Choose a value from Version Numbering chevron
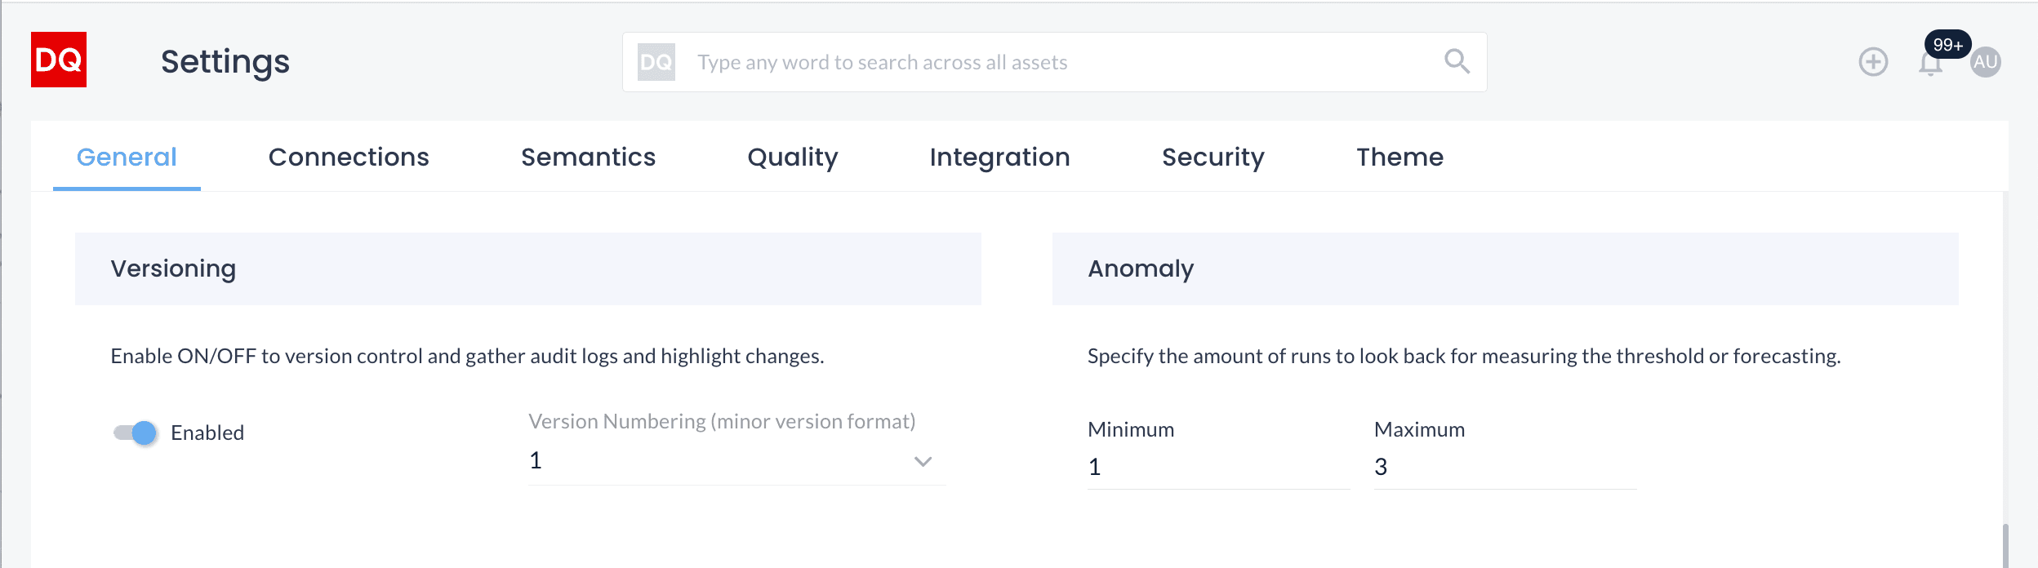 point(923,463)
